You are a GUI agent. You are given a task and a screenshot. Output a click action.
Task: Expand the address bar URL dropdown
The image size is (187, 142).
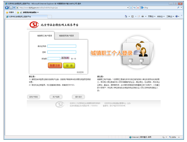[x=128, y=8]
